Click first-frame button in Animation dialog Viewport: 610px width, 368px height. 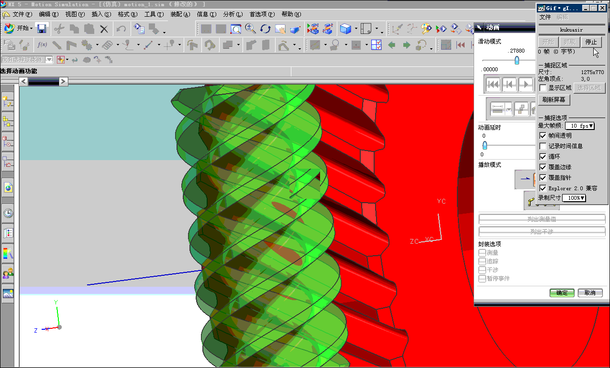493,85
